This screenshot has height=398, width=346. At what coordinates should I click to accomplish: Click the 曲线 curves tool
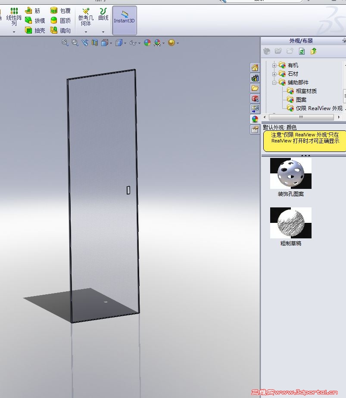tap(103, 14)
